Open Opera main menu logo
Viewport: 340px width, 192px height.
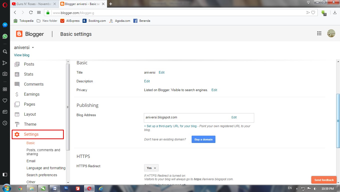click(x=5, y=4)
